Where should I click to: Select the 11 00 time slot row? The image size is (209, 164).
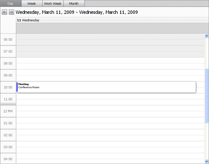pos(110,99)
